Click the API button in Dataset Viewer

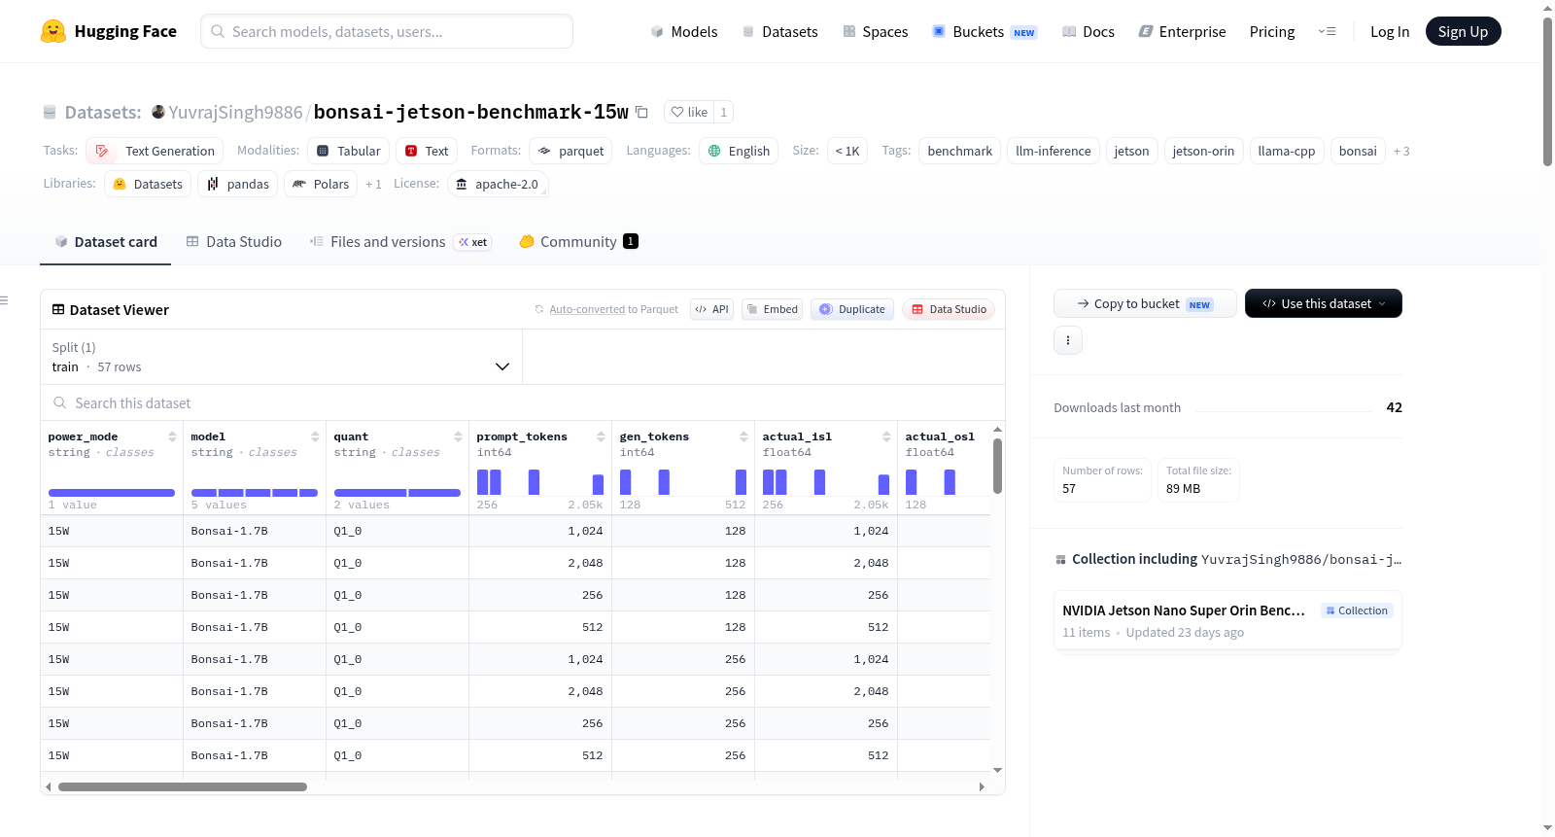pyautogui.click(x=711, y=309)
